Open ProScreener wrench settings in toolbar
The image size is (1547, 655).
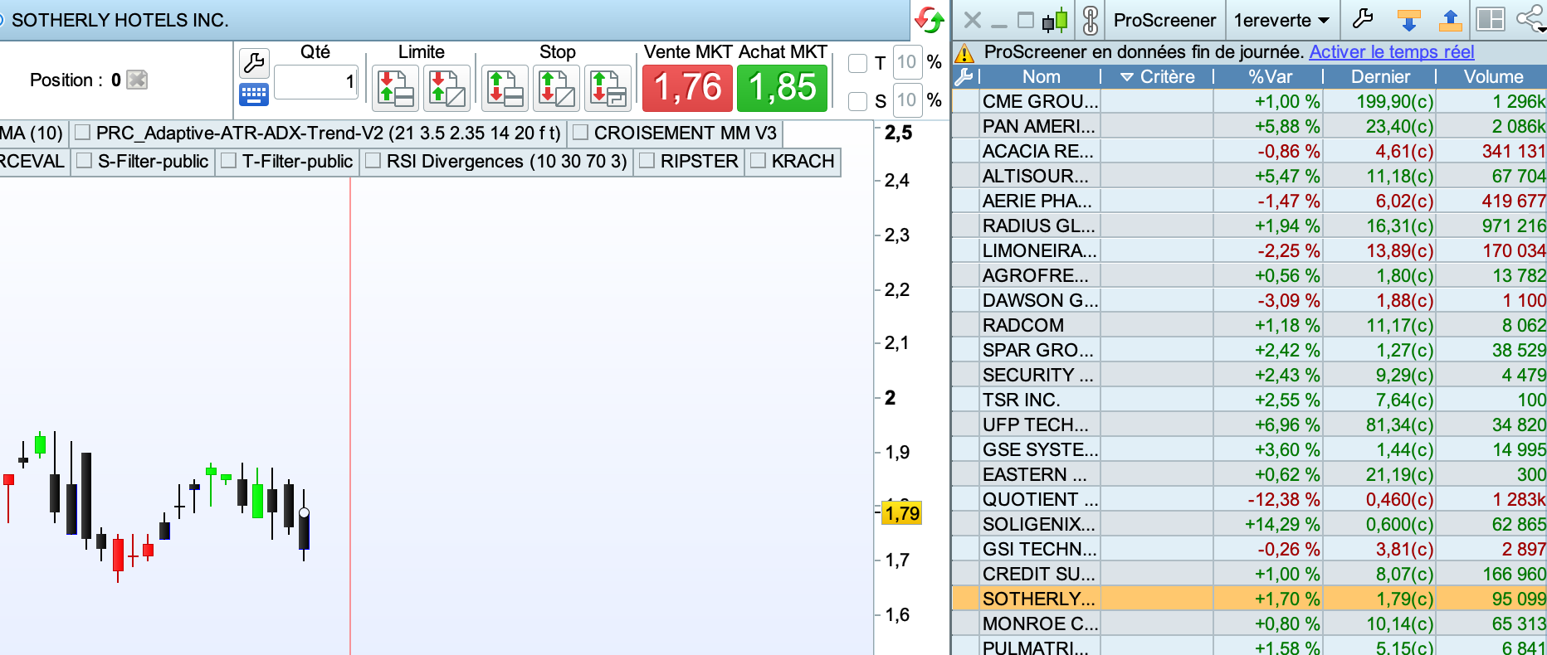pos(1363,18)
